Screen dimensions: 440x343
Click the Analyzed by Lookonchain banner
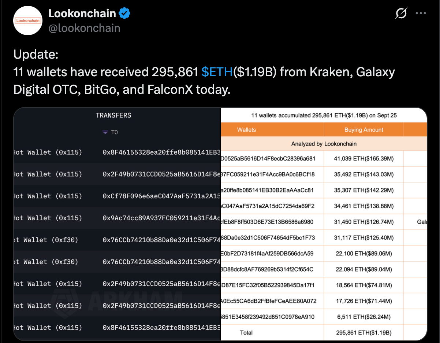pos(324,144)
